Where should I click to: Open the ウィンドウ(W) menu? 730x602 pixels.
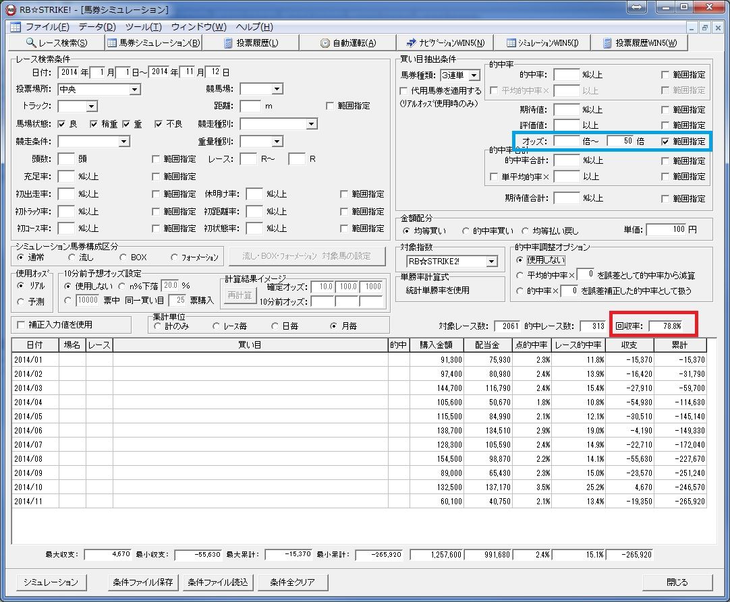pos(199,27)
